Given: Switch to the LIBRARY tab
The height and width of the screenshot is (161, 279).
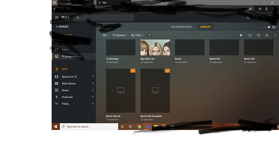Looking at the screenshot, I should 205,27.
